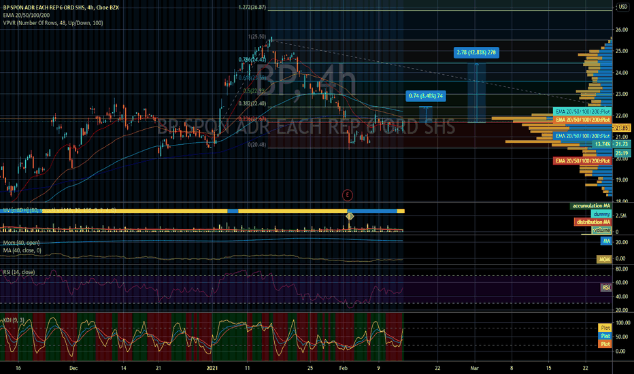This screenshot has height=374, width=634.
Task: Click the Fibonacci 0.786(24.43) level label
Action: (252, 59)
